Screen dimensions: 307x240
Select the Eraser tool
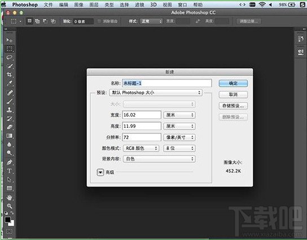tap(9, 127)
